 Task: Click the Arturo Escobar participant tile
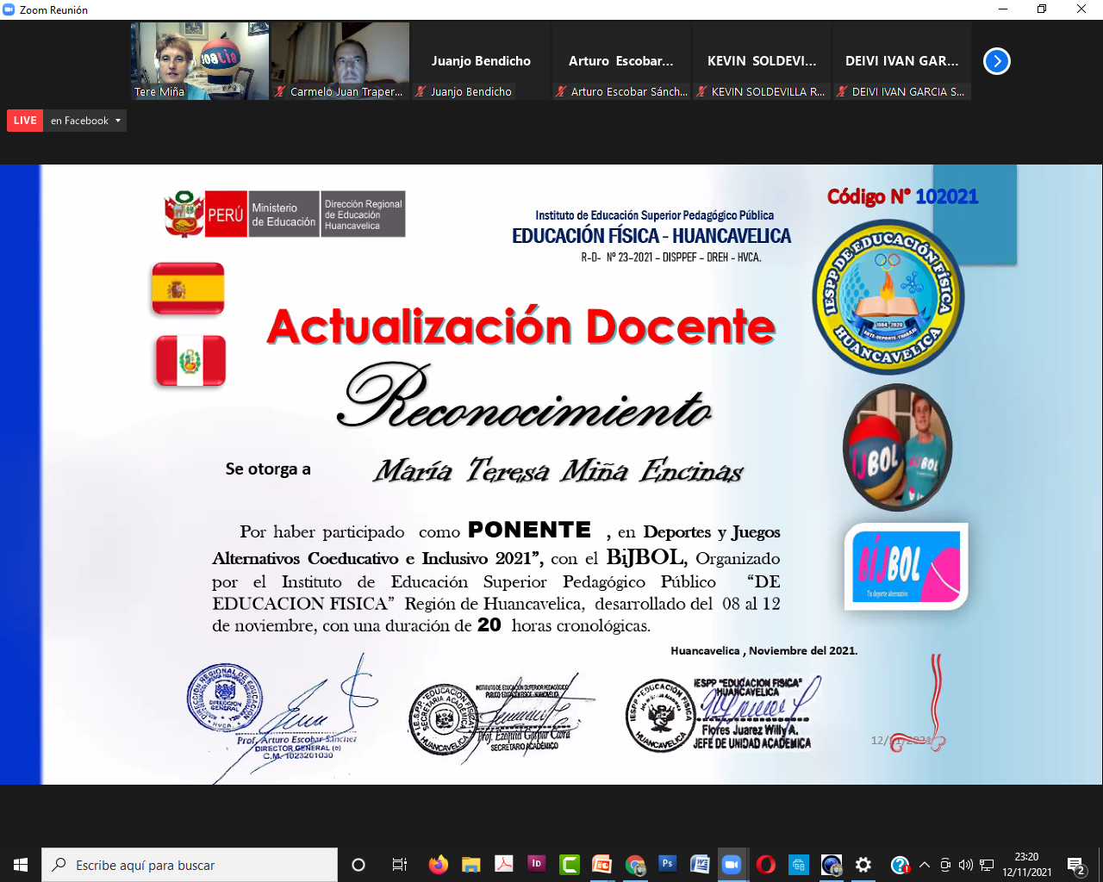620,61
